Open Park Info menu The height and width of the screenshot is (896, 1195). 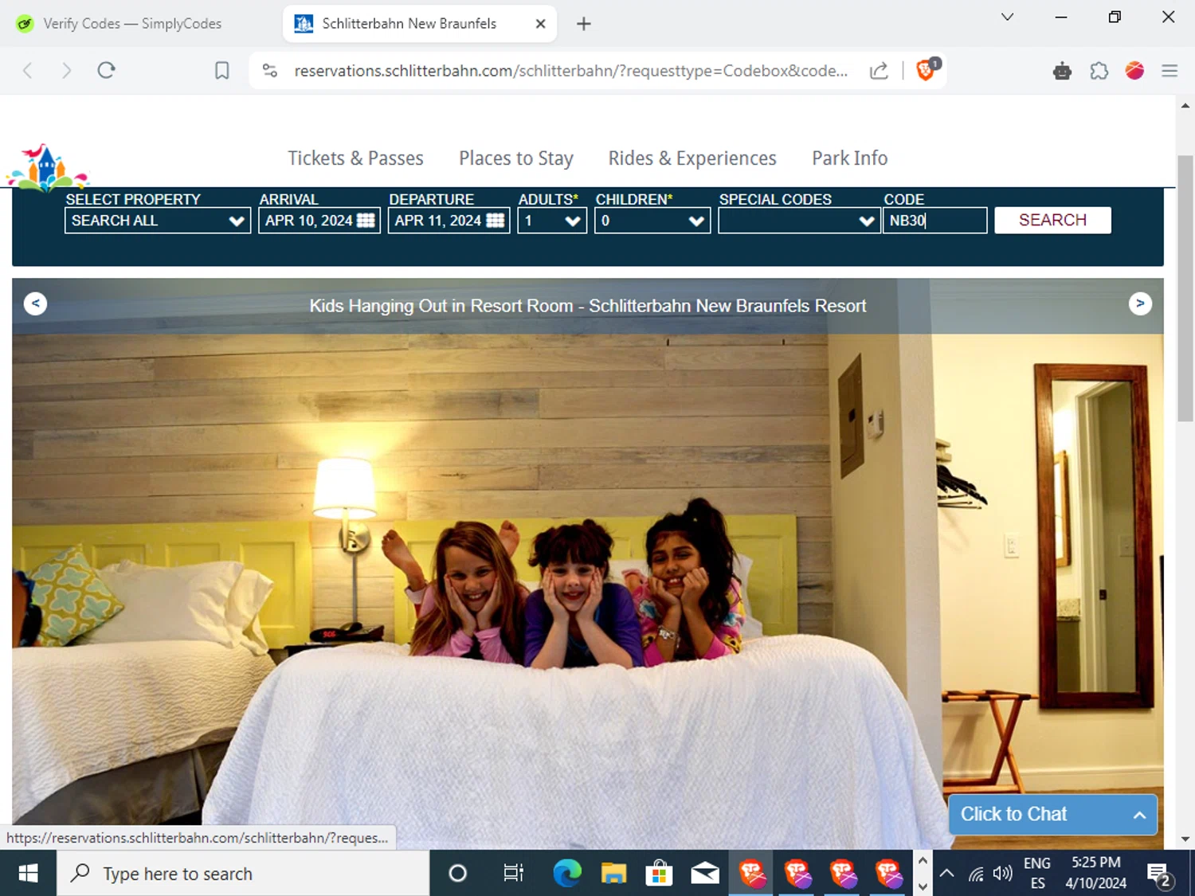pos(850,158)
